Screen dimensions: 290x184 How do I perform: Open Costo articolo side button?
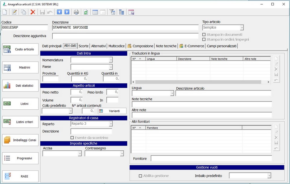click(x=20, y=49)
